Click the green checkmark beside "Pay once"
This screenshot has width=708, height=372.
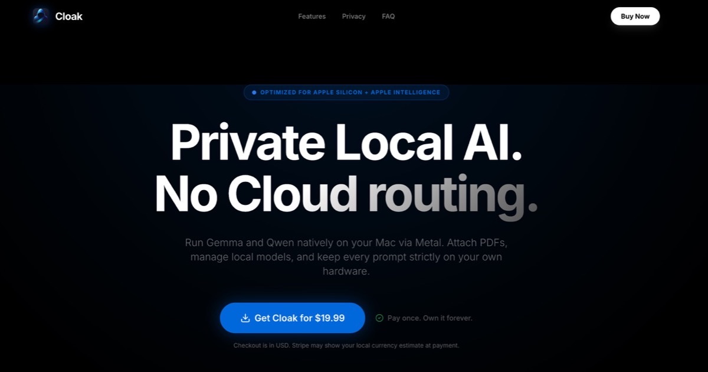(x=381, y=318)
